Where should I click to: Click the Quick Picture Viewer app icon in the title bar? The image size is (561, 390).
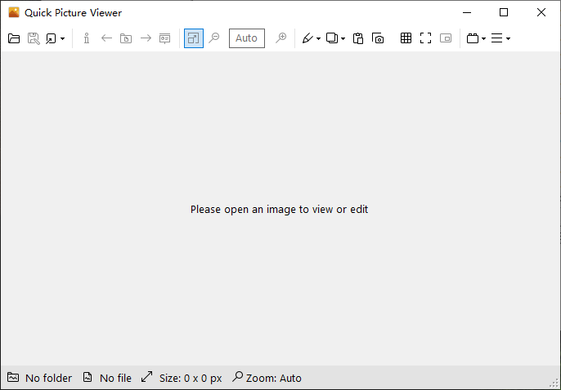14,12
